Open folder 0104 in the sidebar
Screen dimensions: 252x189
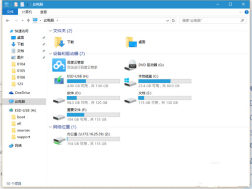point(21,64)
